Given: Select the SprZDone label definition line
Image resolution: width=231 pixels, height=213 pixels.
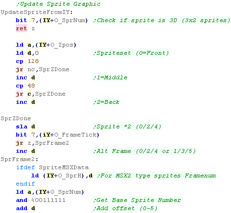Looking at the screenshot, I should 16,118.
